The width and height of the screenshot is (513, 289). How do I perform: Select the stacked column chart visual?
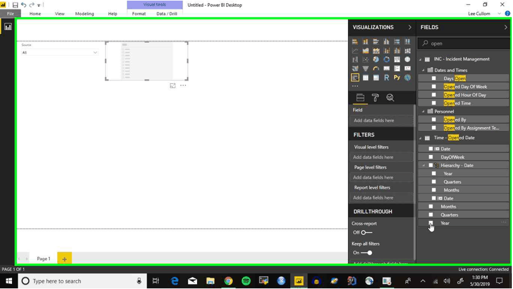[366, 42]
